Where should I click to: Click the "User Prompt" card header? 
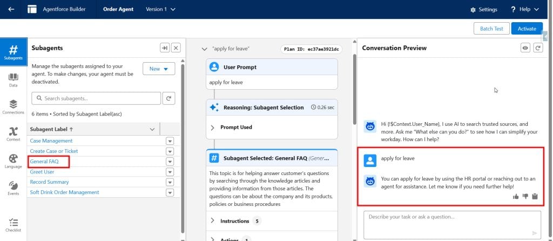272,67
